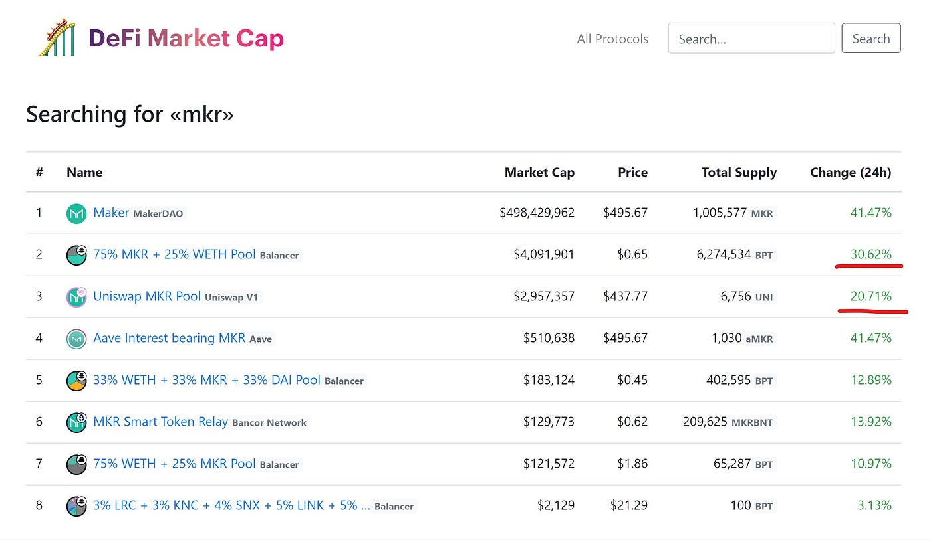Click the # column header

(39, 173)
